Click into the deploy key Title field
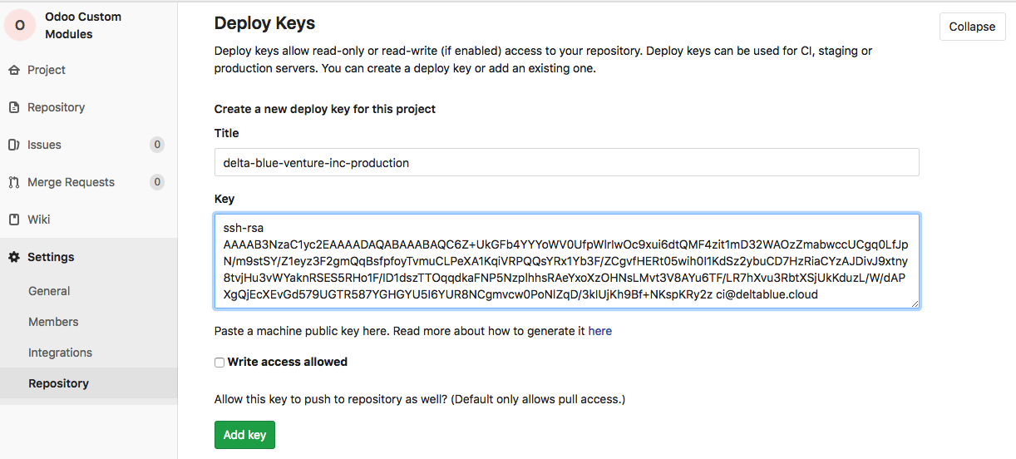The height and width of the screenshot is (459, 1016). [566, 163]
